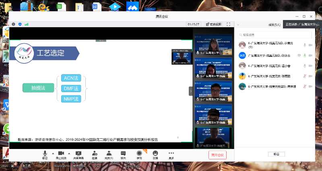Image resolution: width=322 pixels, height=171 pixels.
Task: Collapse the video thumbnail strip arrow
Action: tap(191, 91)
